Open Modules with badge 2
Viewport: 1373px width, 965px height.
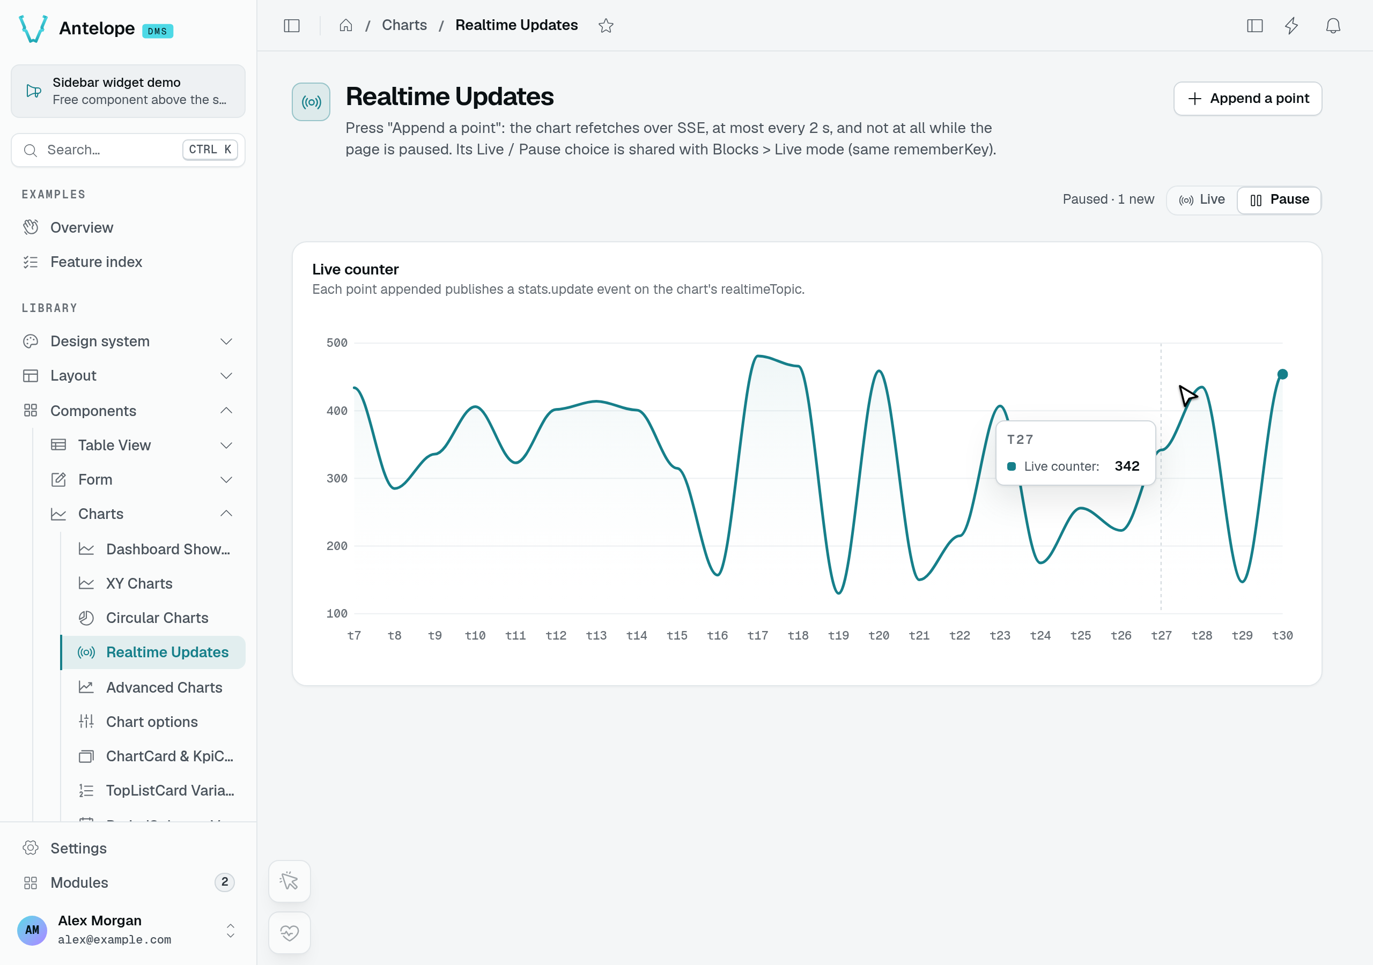pyautogui.click(x=128, y=882)
